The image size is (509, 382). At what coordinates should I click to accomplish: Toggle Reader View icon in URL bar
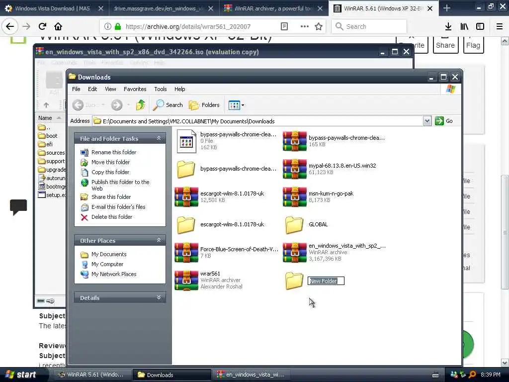click(x=284, y=26)
